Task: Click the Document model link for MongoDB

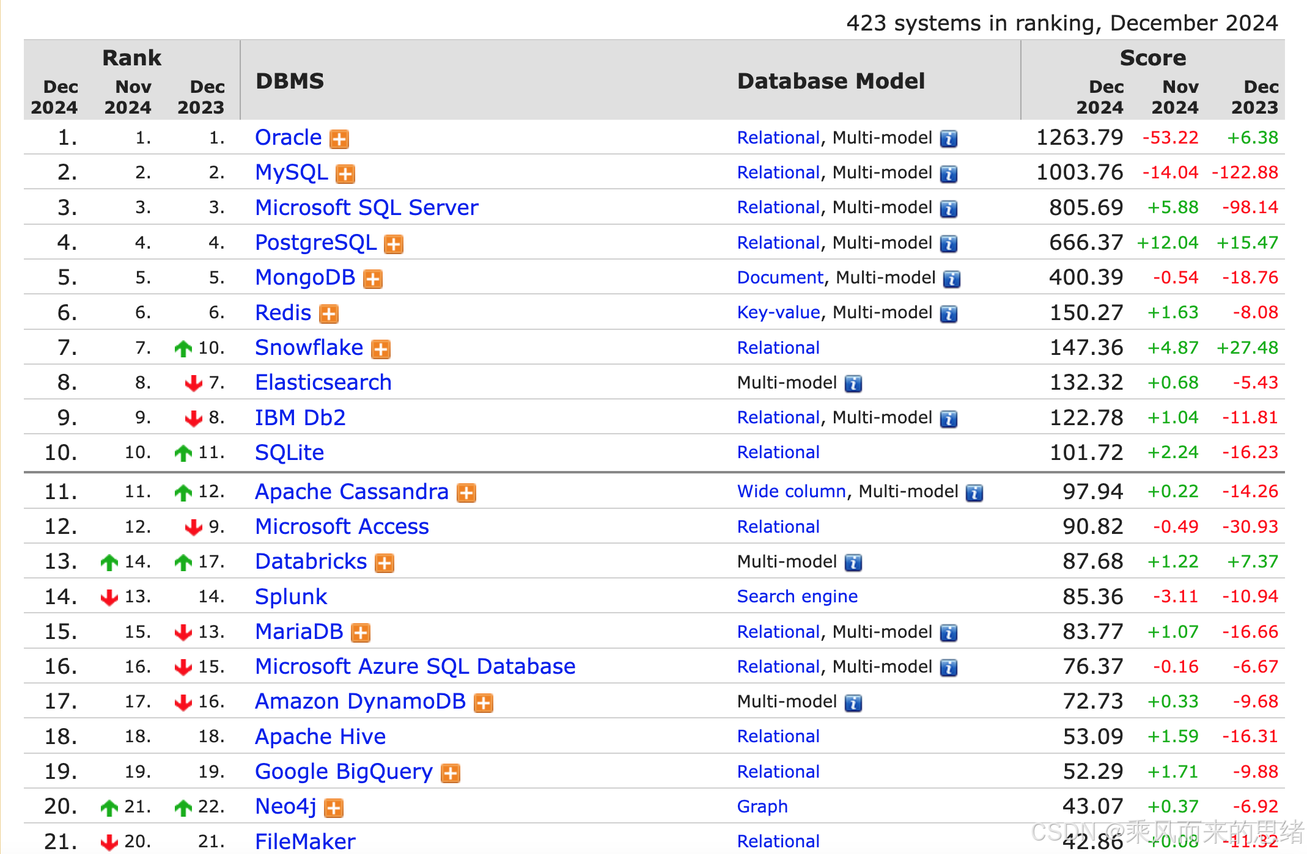Action: point(781,277)
